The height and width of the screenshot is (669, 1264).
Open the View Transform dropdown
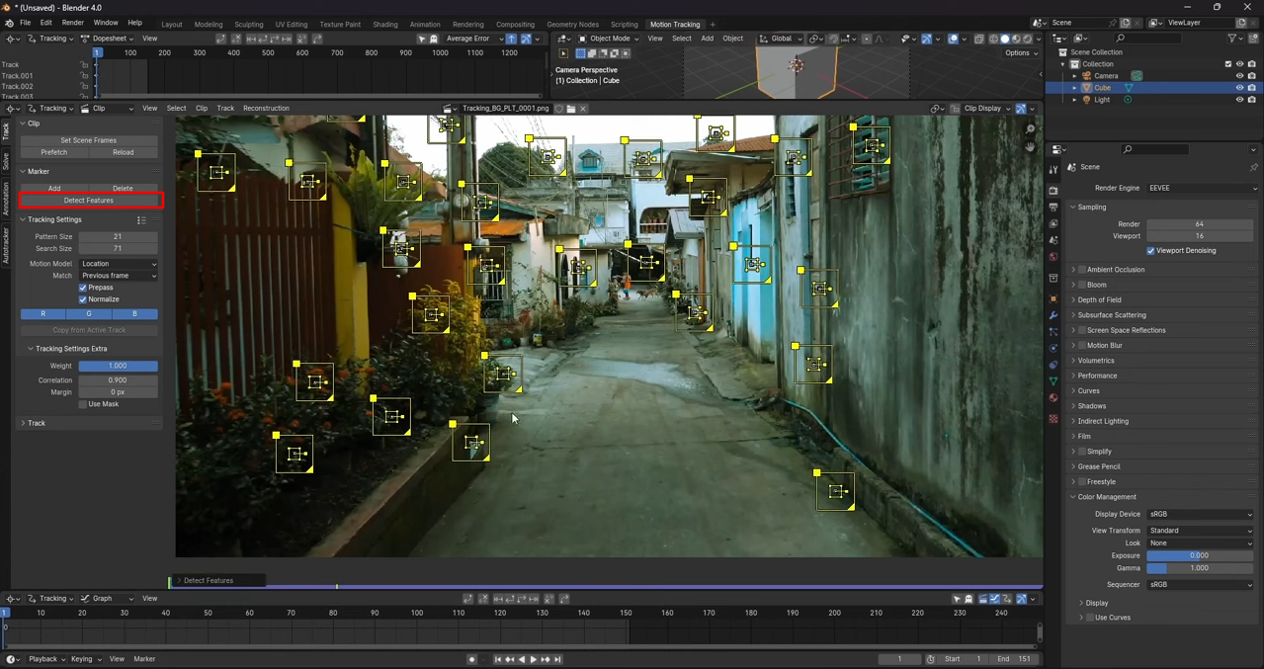[x=1200, y=531]
